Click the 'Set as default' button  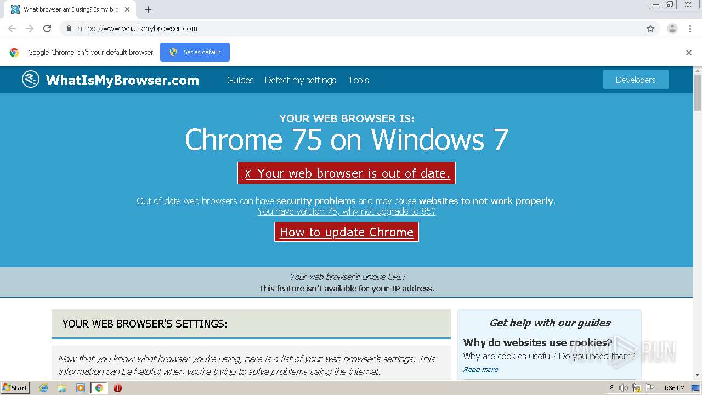(195, 52)
